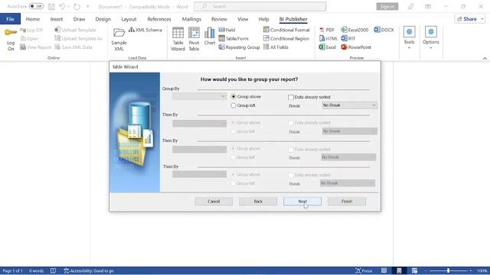Viewport: 490px width, 275px height.
Task: Insert a Repeating Group
Action: point(239,47)
